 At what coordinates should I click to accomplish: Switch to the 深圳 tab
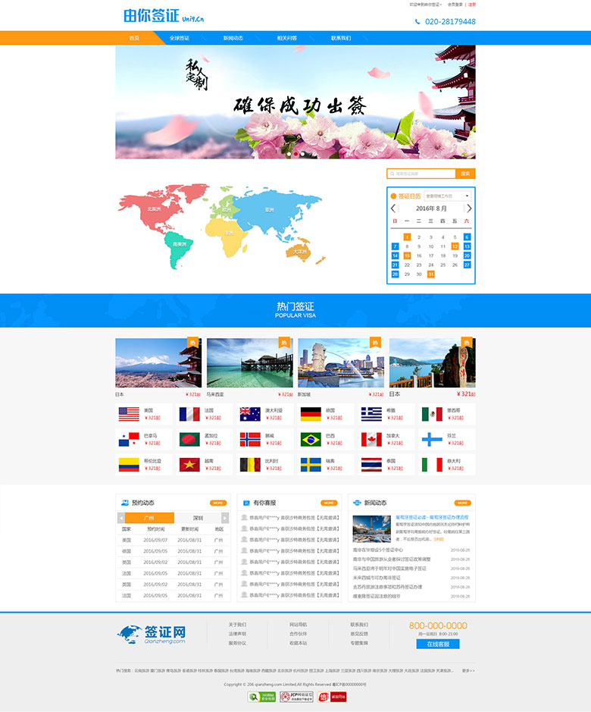(198, 518)
